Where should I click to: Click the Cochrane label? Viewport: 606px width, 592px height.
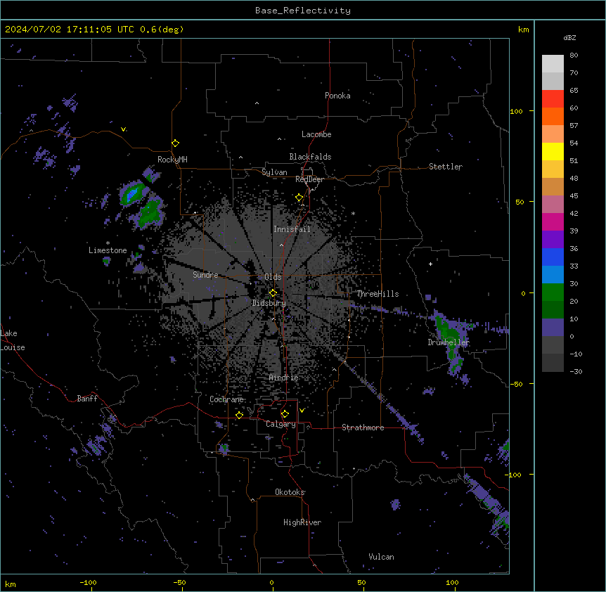point(226,399)
